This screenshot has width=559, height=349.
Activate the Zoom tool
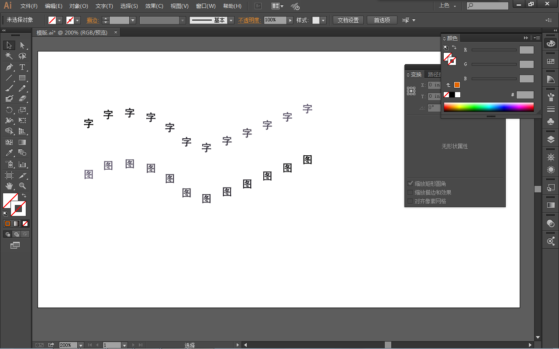pyautogui.click(x=22, y=186)
